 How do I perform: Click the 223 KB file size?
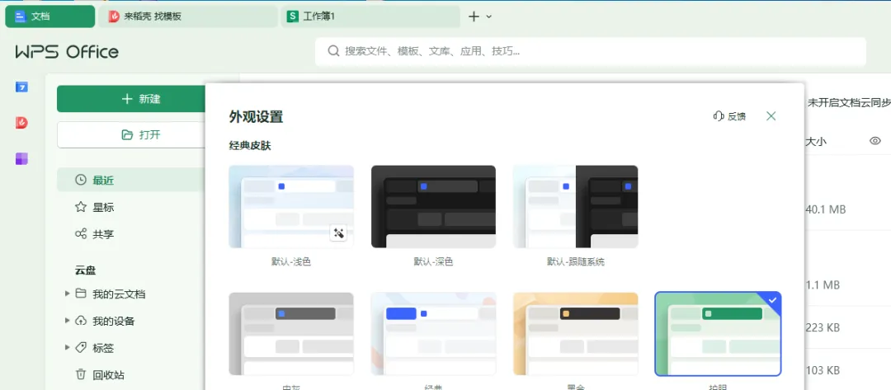click(x=823, y=328)
